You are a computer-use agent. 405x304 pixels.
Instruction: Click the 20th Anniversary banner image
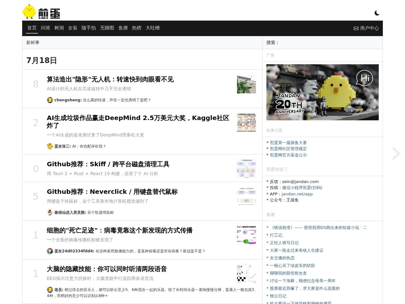click(322, 92)
